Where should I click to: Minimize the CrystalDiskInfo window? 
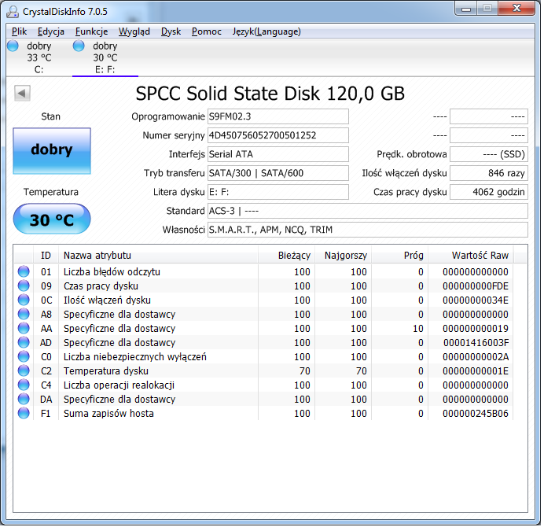[466, 9]
